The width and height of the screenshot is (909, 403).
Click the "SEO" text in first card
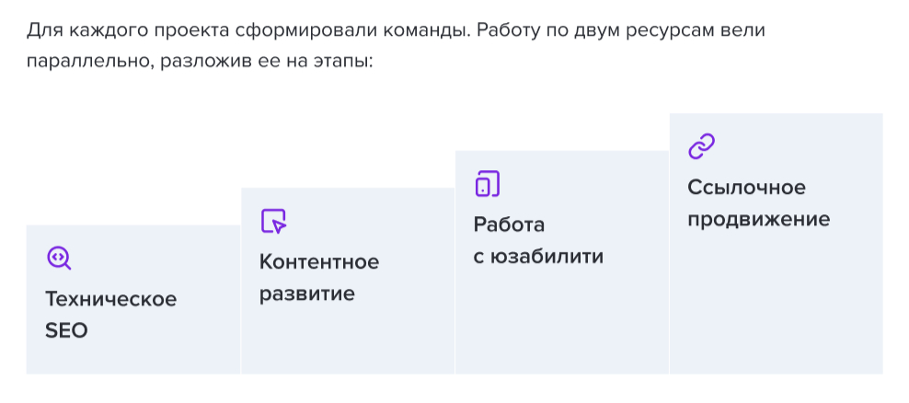[x=66, y=331]
